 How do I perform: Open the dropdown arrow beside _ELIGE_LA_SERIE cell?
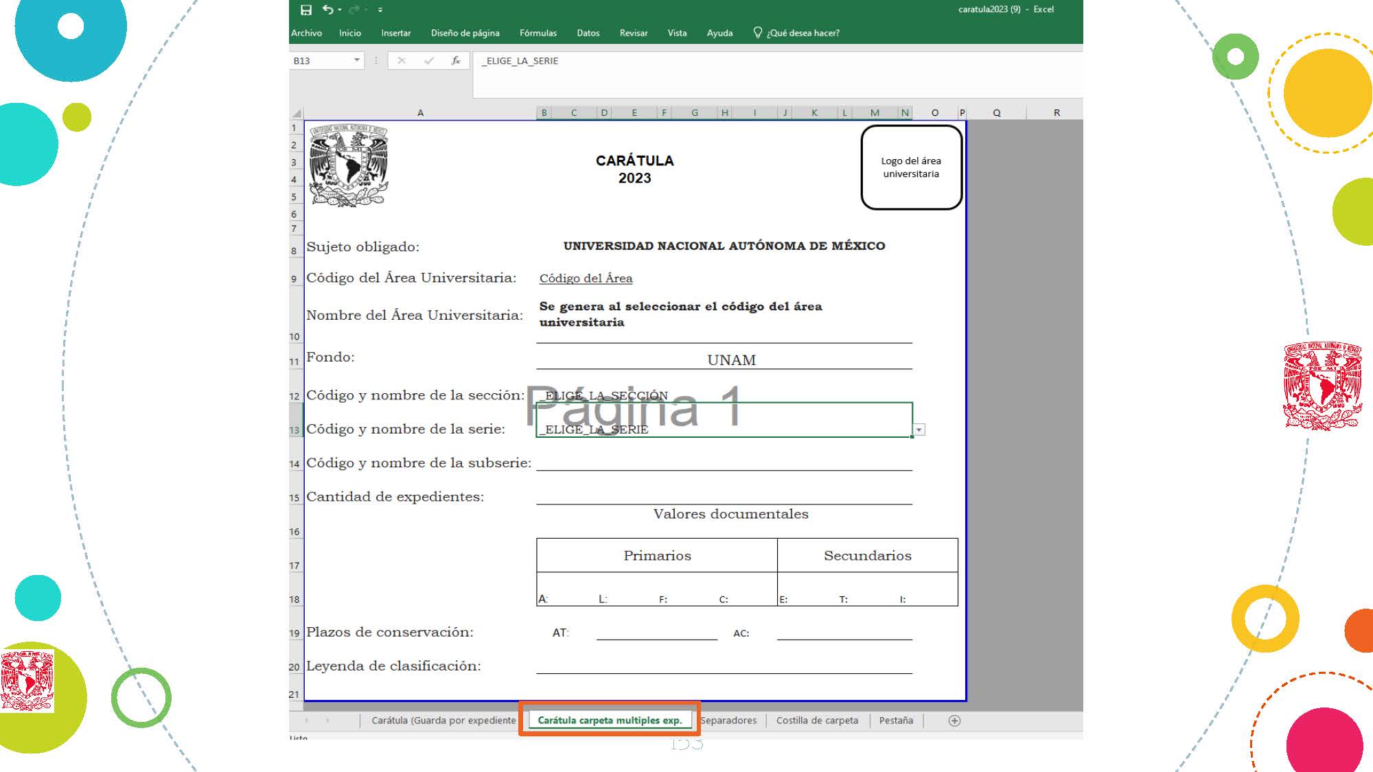[919, 430]
